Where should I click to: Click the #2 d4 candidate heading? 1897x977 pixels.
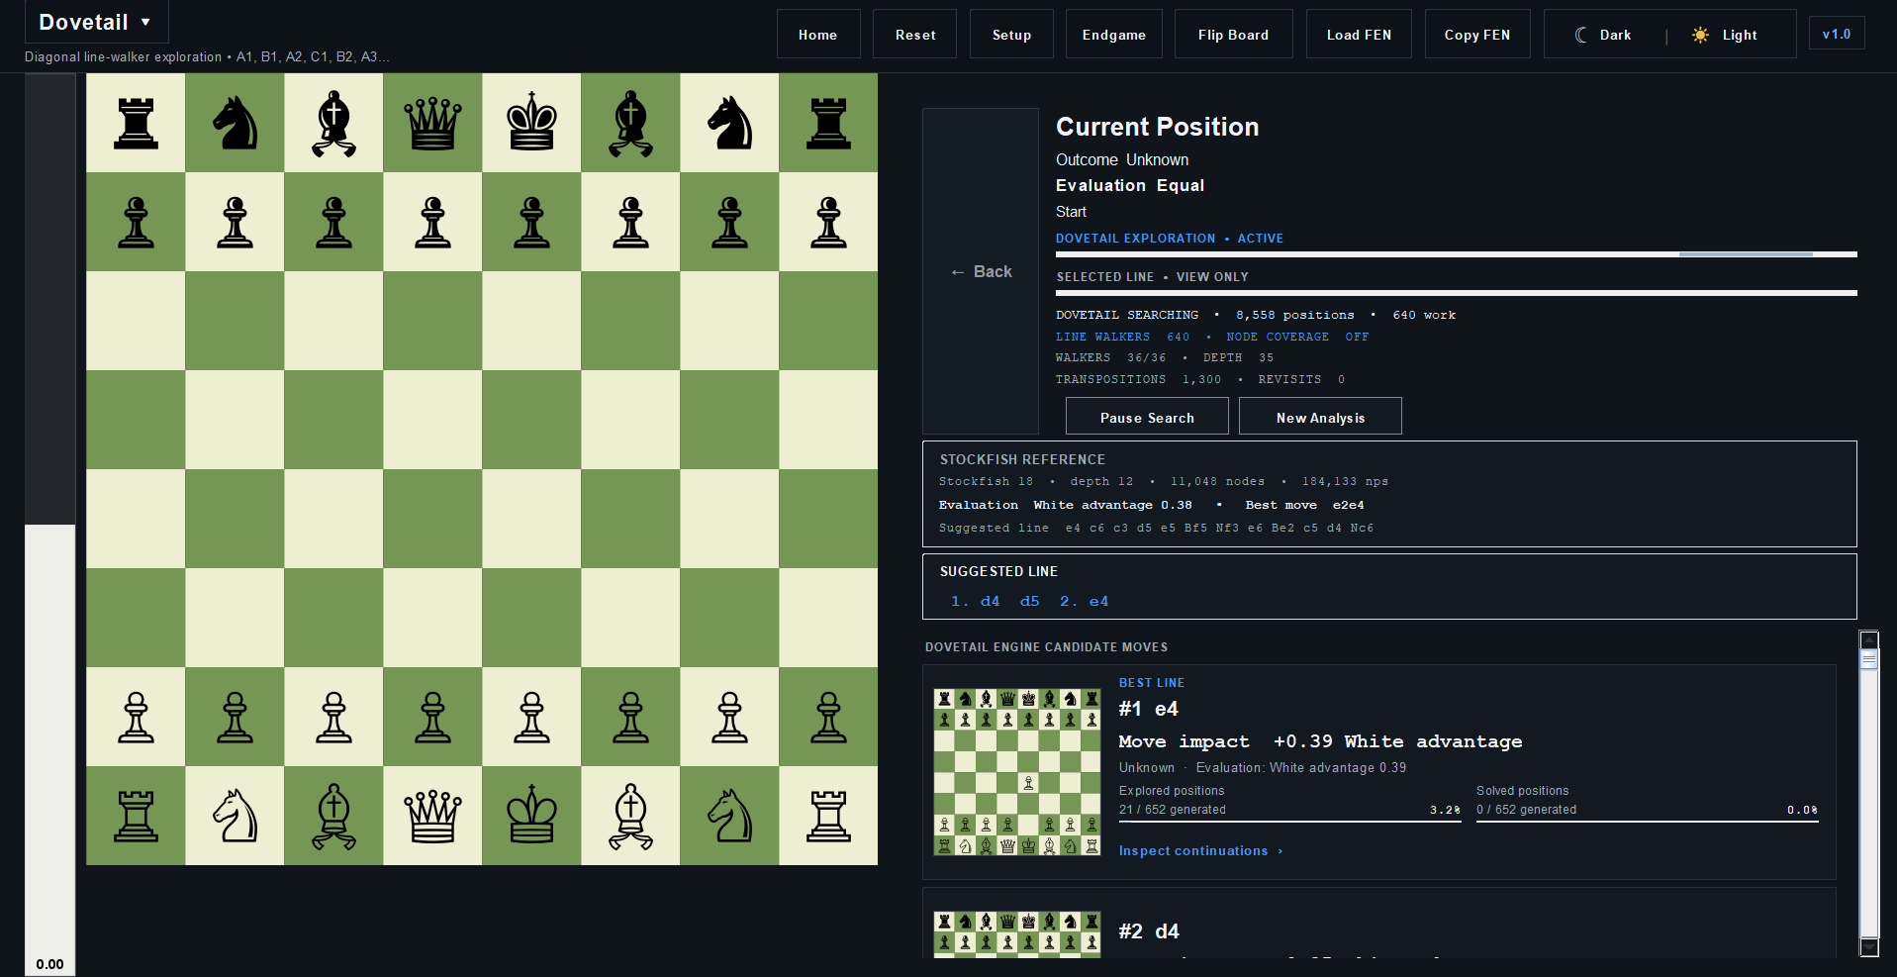(1149, 931)
